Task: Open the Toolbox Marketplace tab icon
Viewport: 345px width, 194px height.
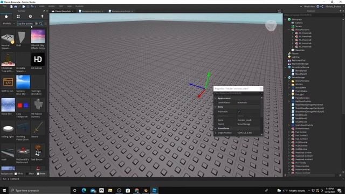Action: pyautogui.click(x=6, y=17)
